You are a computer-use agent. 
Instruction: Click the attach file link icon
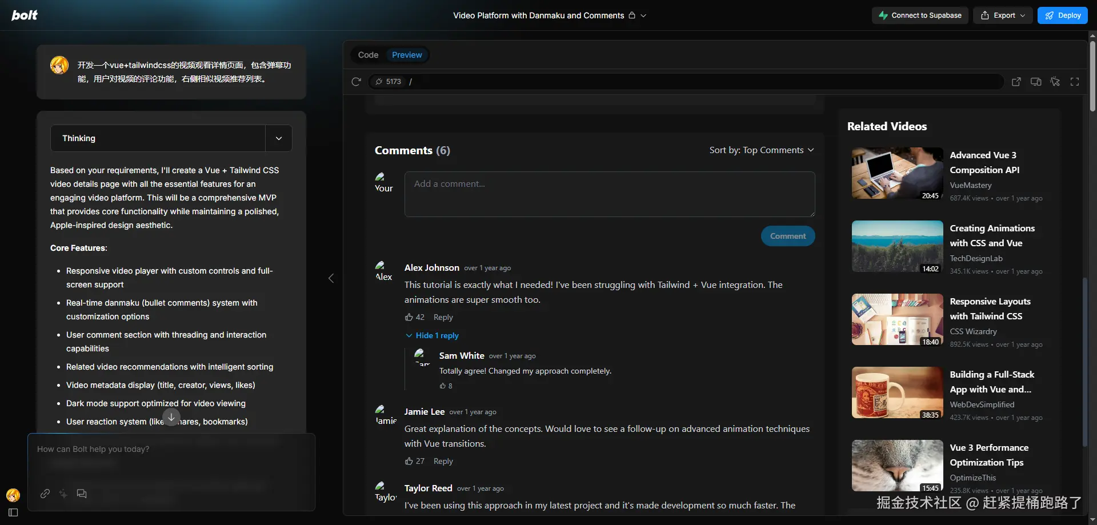tap(45, 494)
